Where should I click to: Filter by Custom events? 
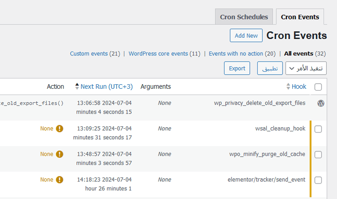(95, 53)
